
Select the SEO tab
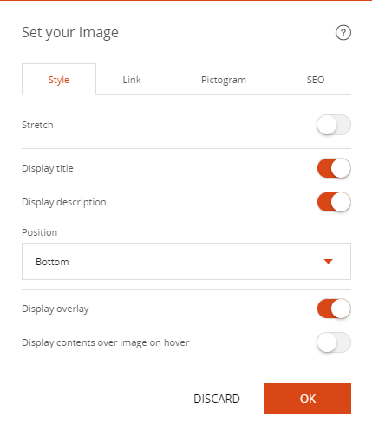coord(316,80)
